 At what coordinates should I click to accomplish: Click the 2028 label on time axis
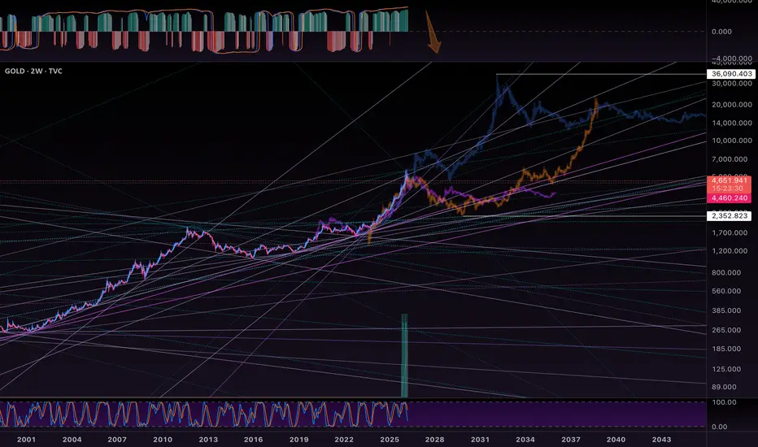(434, 440)
